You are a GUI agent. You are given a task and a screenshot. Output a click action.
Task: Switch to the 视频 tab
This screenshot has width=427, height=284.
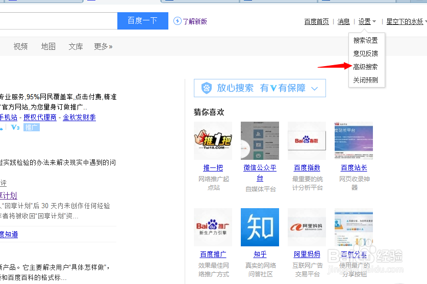coord(20,46)
